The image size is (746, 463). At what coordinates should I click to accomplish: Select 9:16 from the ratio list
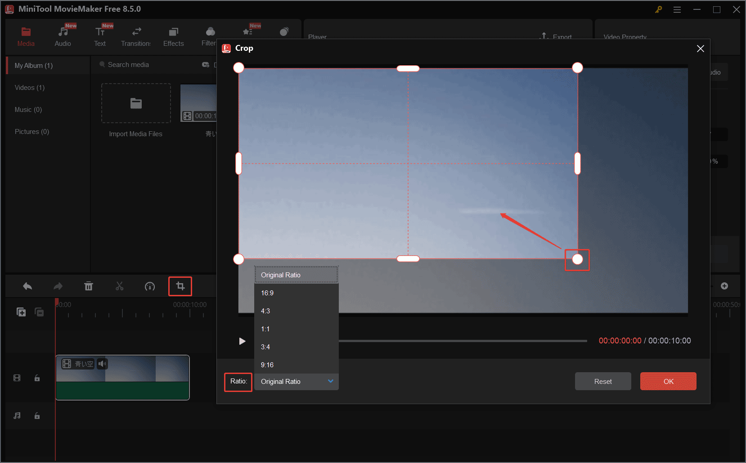click(x=267, y=365)
